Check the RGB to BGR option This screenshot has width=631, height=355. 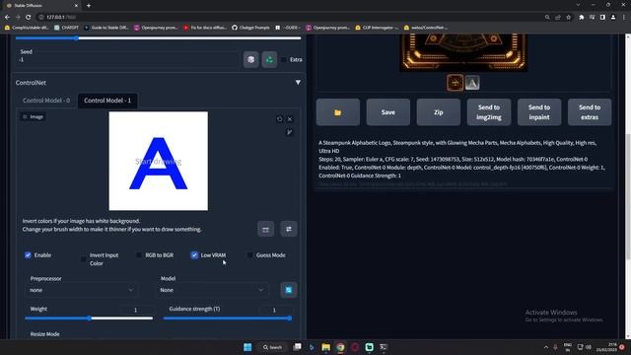pyautogui.click(x=139, y=255)
